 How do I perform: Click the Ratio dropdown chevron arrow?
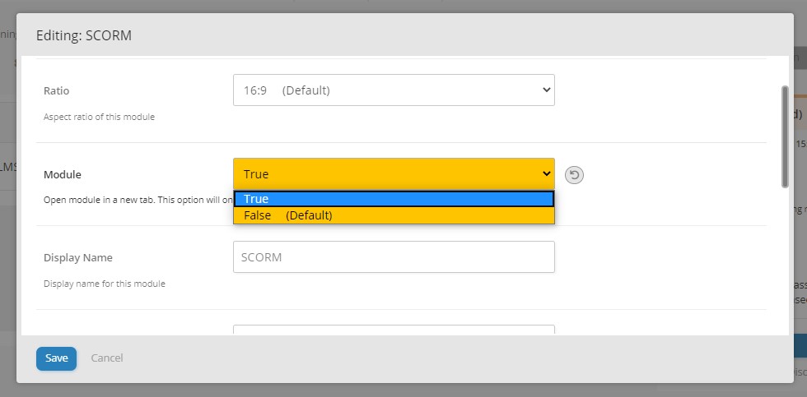(545, 90)
